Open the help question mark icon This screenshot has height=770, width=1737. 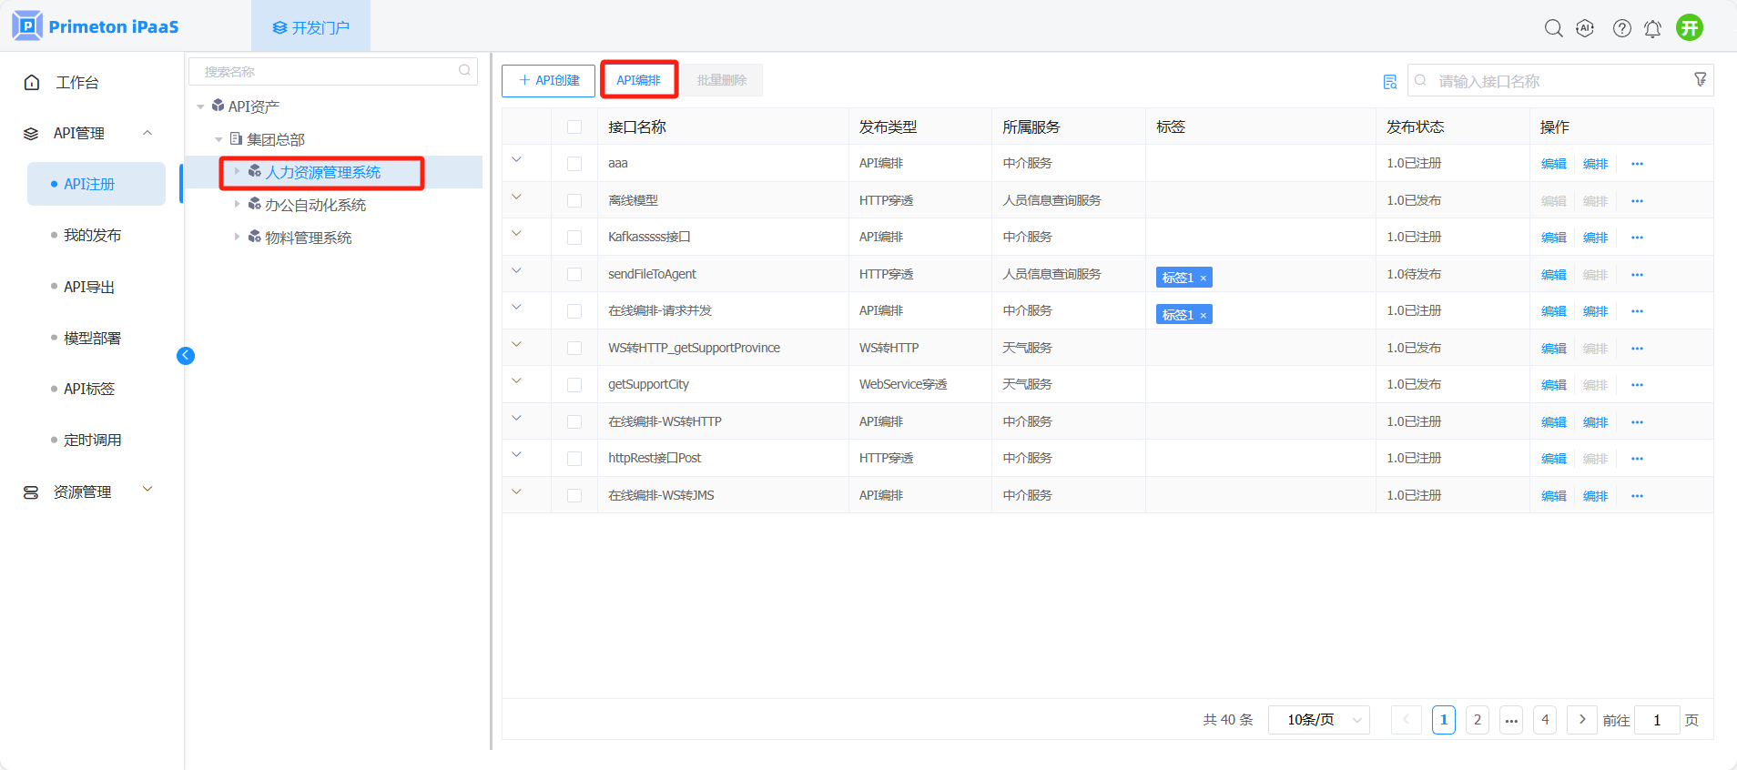pyautogui.click(x=1621, y=28)
